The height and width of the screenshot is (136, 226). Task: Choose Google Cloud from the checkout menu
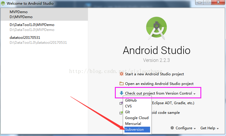point(137,118)
